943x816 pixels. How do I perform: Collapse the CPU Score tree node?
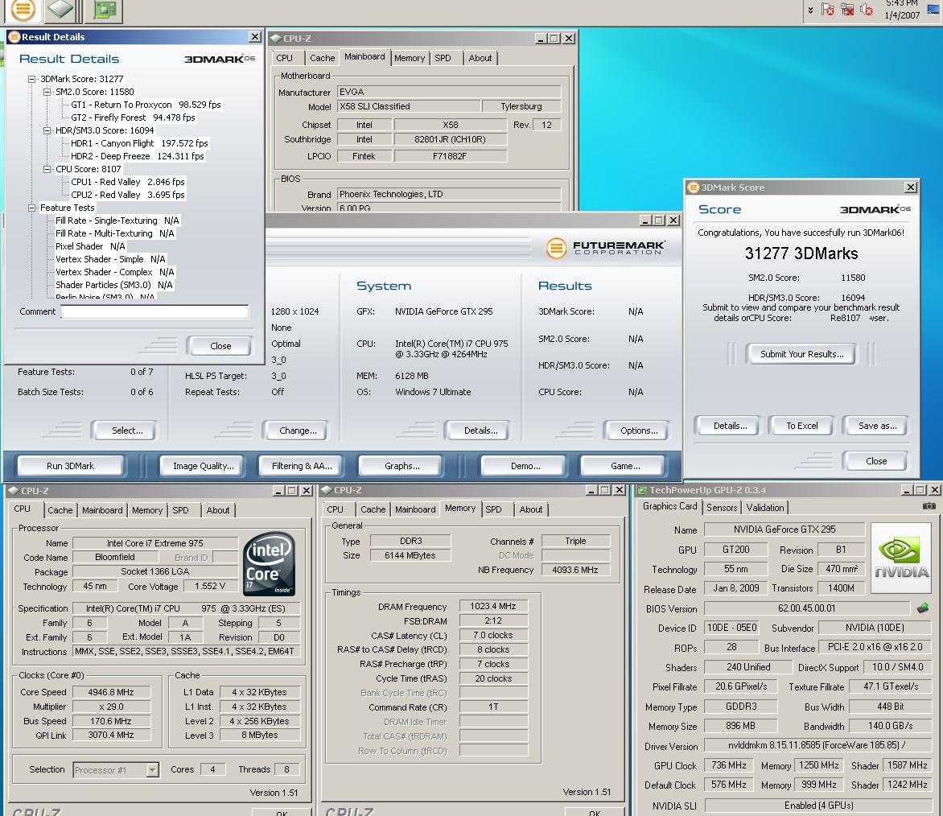(47, 169)
